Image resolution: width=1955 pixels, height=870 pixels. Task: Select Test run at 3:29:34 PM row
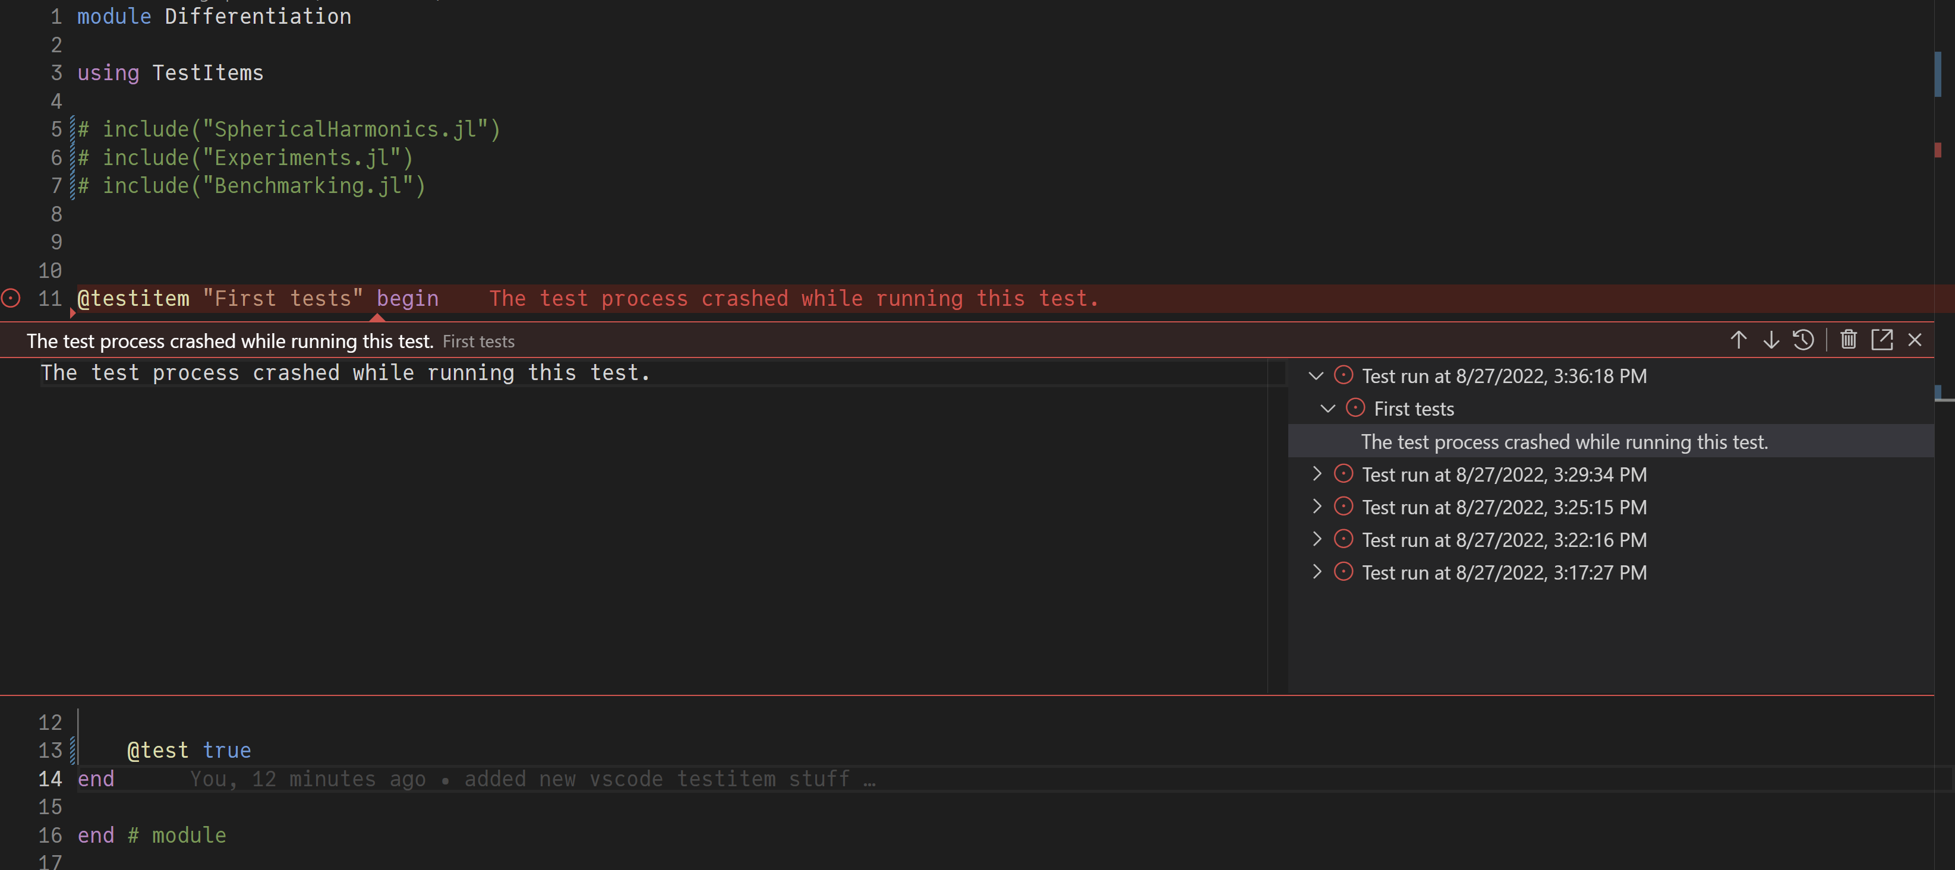click(x=1610, y=474)
